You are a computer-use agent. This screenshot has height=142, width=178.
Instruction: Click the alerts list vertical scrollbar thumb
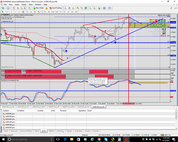click(176, 115)
